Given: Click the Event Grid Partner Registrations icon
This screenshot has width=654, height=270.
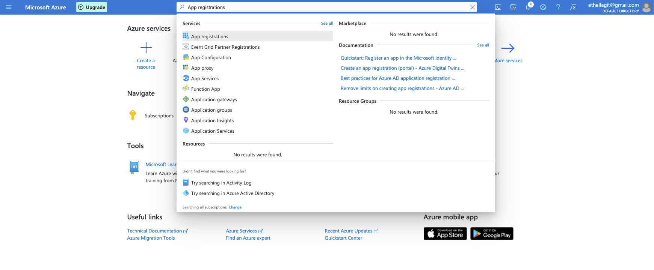Looking at the screenshot, I should pos(186,46).
